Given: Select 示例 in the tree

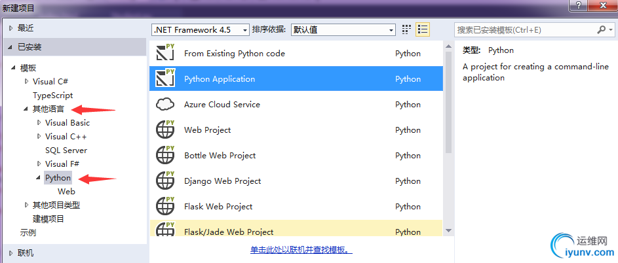Looking at the screenshot, I should tap(28, 233).
